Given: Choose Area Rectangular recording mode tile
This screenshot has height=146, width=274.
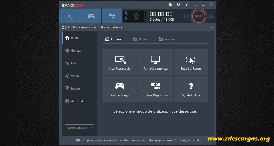Looking at the screenshot, I should coord(120,62).
